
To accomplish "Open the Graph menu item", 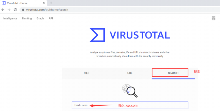I will (x=40, y=18).
